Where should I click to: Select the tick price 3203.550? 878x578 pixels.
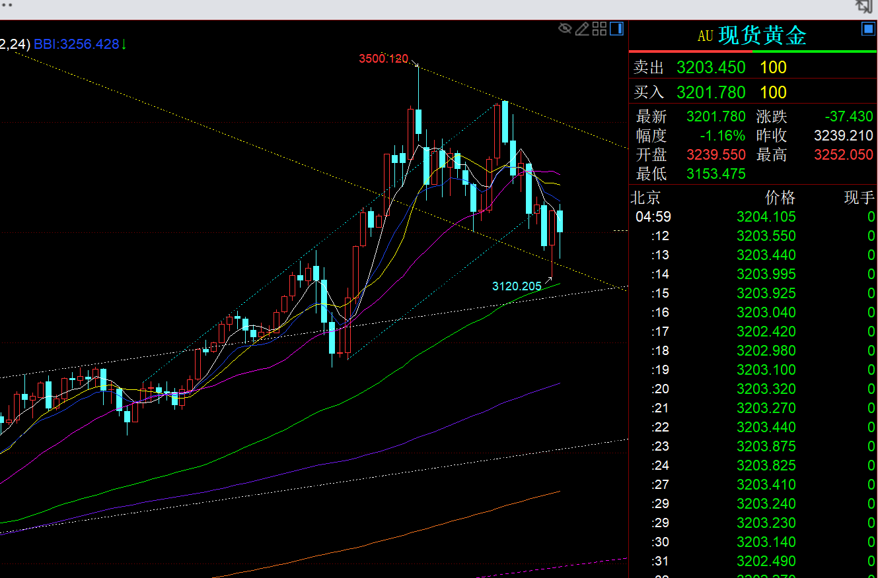[766, 236]
